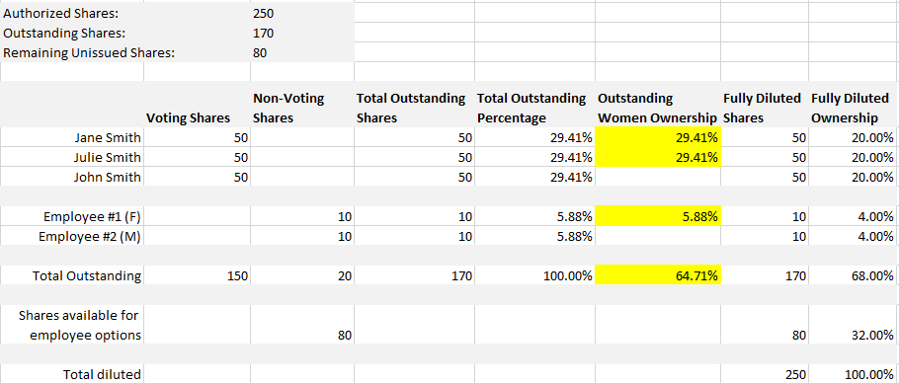Select the Total Outstanding 150 voting shares cell
Viewport: 899px width, 384px height.
197,275
